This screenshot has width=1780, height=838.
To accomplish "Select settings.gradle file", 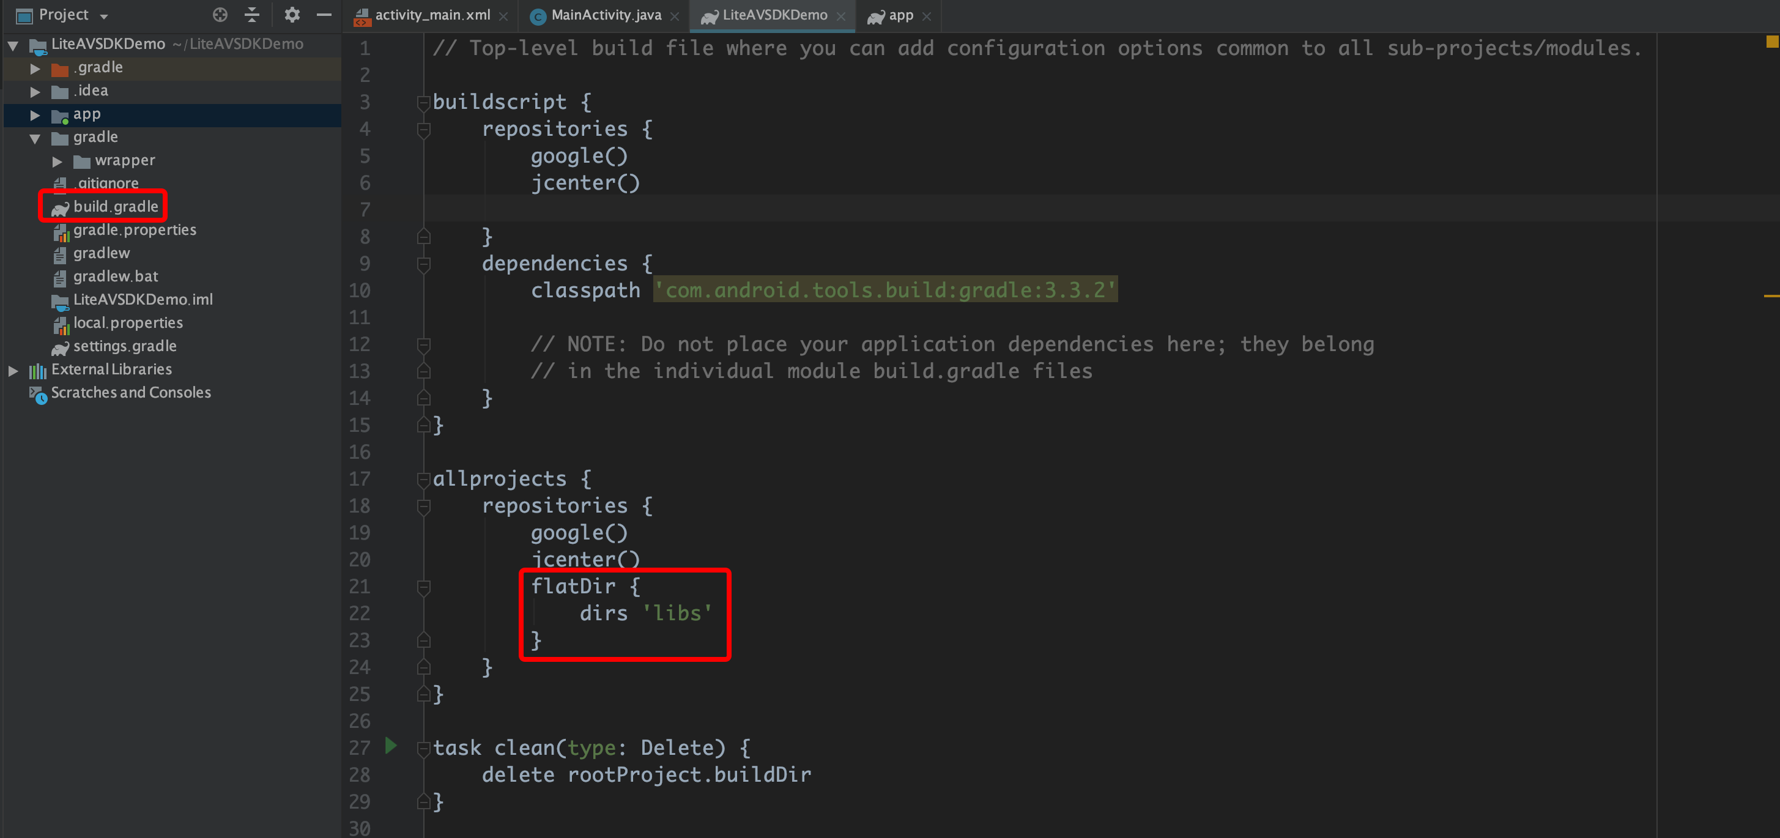I will (124, 346).
